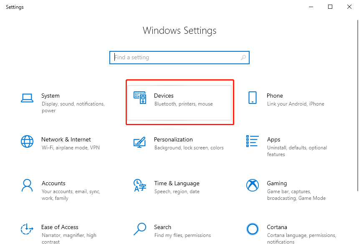Click the Ease of Access icon
Screen dimensions: 359x252
pos(27,229)
